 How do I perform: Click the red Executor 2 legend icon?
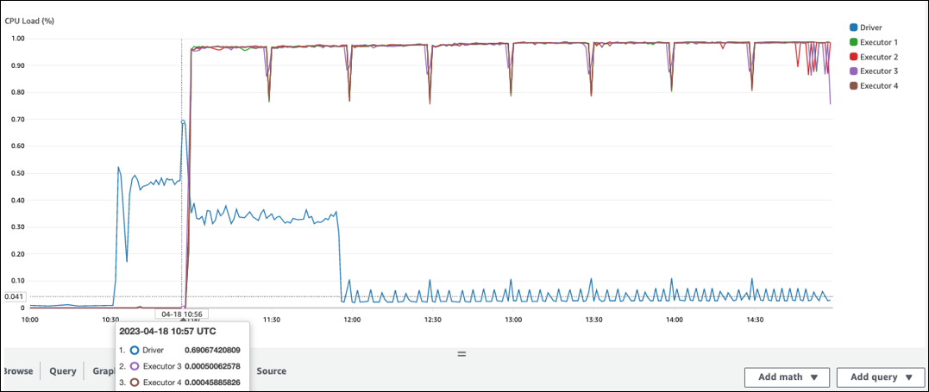(x=854, y=57)
